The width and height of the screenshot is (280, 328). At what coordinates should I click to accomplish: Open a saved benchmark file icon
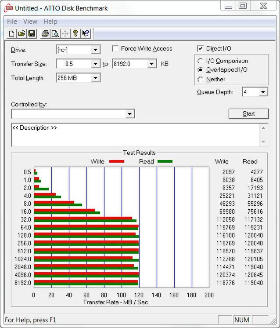22,34
